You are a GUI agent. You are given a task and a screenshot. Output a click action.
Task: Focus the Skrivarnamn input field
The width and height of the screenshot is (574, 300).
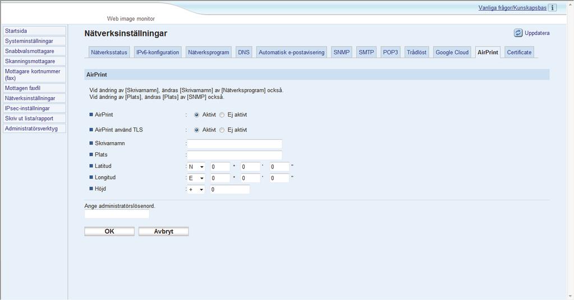pyautogui.click(x=235, y=144)
